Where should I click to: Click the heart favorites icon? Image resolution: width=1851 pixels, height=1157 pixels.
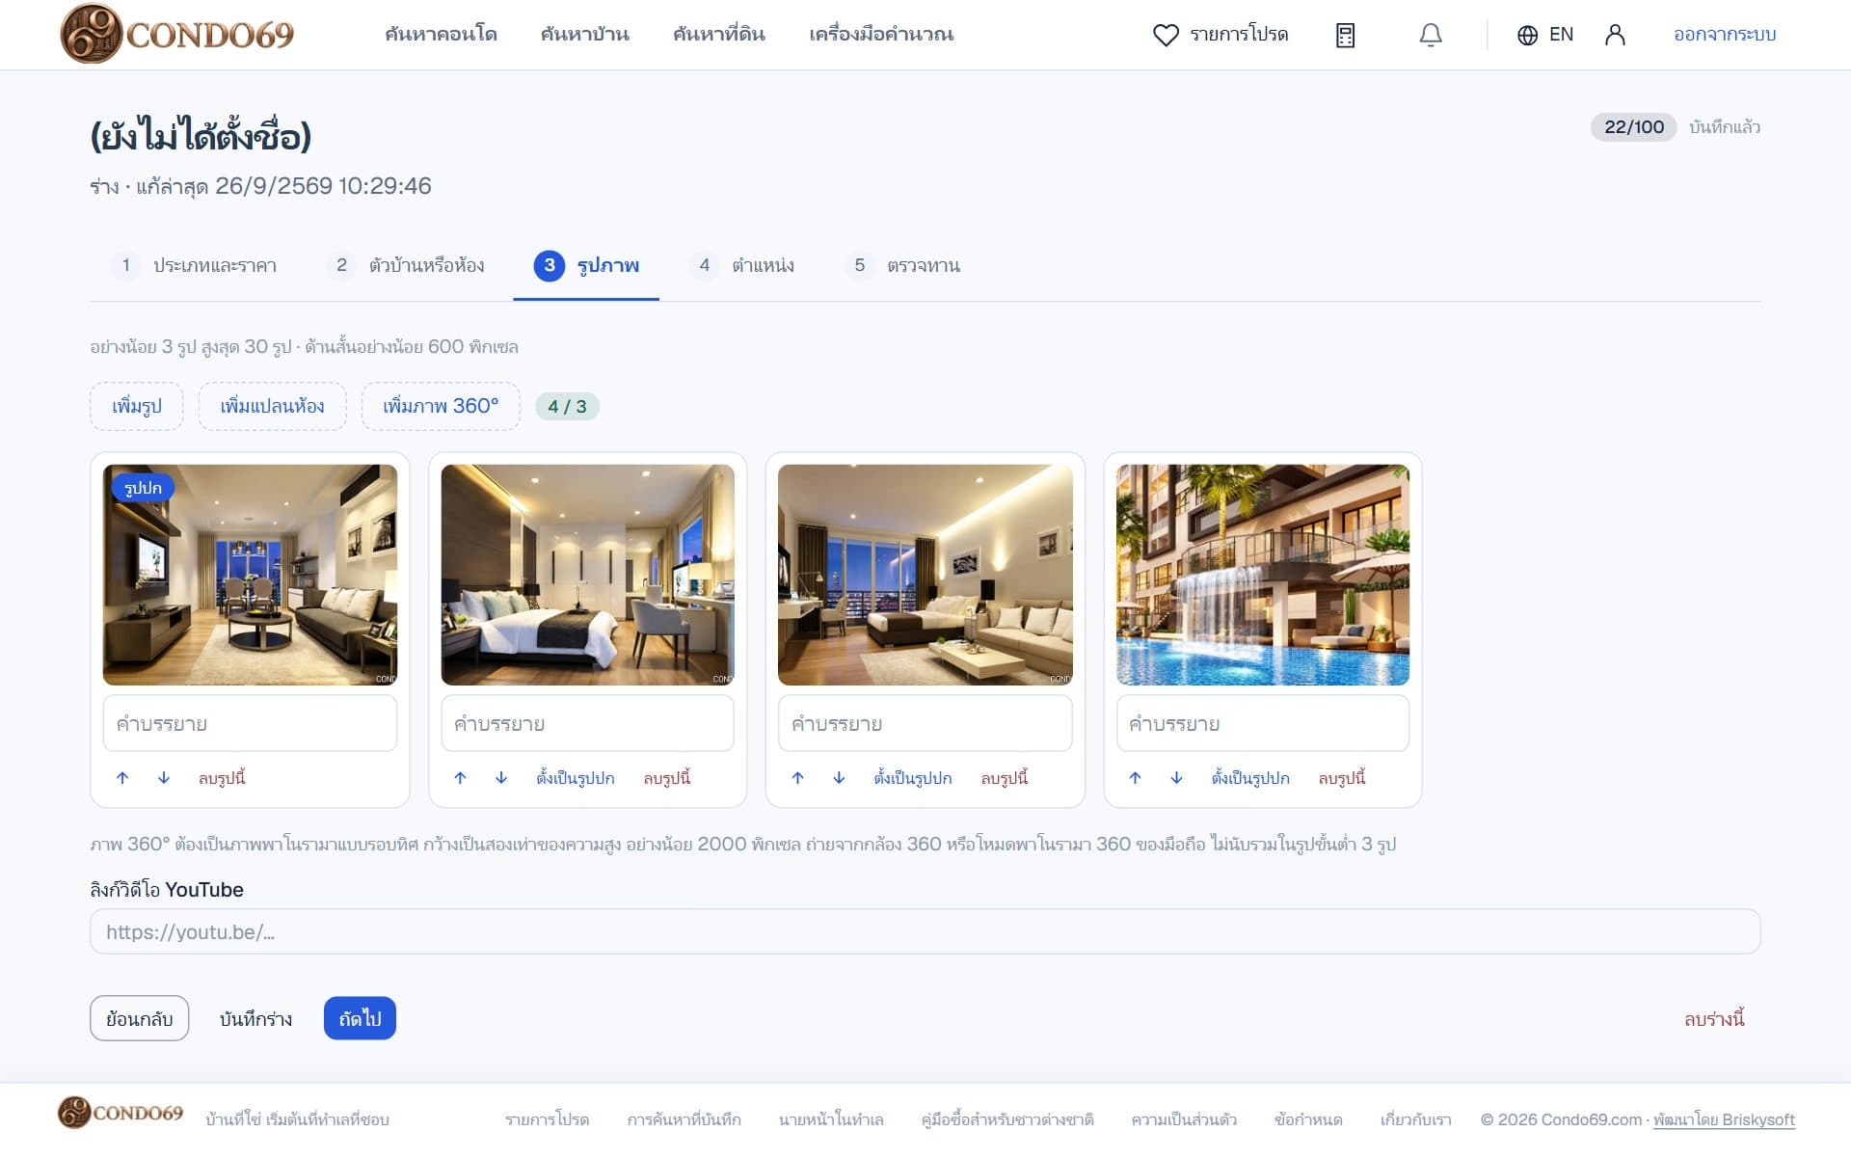[x=1166, y=35]
